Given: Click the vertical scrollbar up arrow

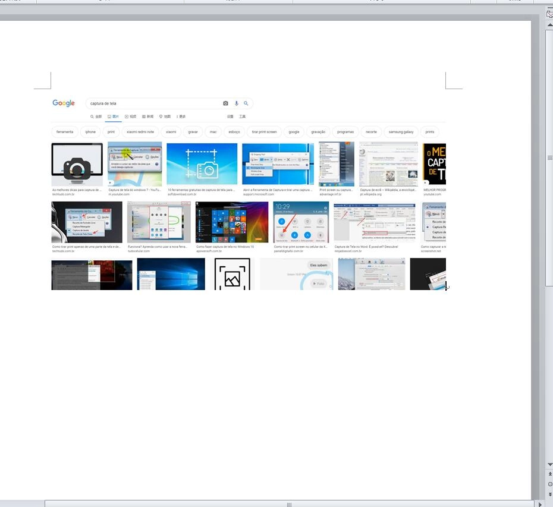Looking at the screenshot, I should tap(549, 26).
